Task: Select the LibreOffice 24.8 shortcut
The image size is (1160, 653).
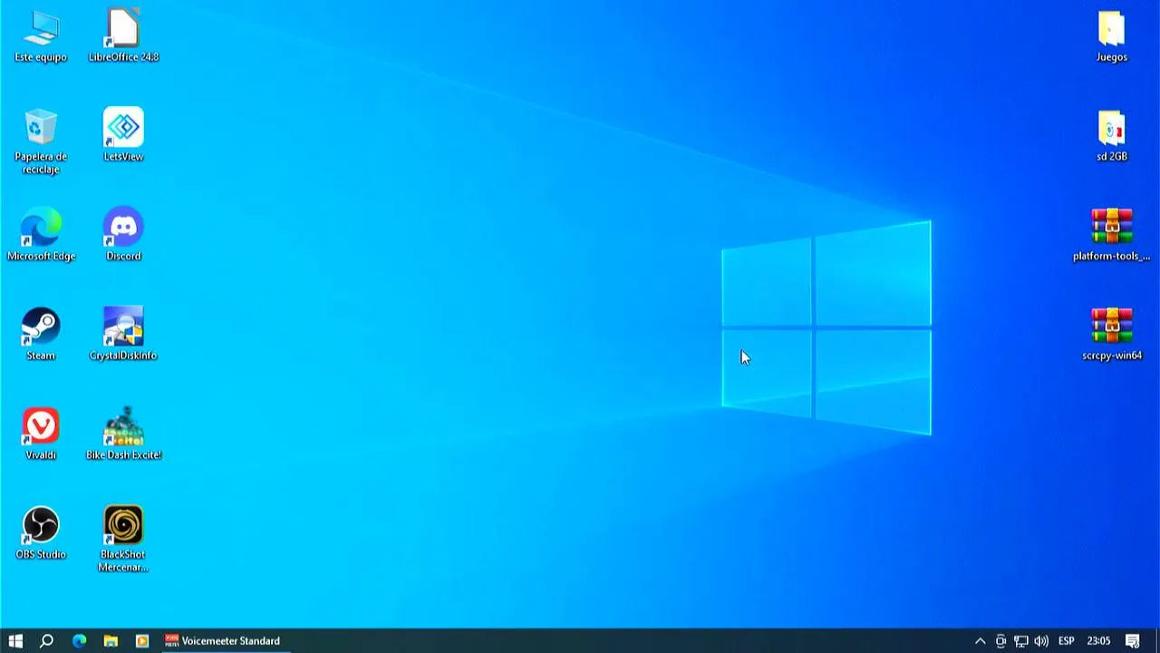Action: [123, 36]
